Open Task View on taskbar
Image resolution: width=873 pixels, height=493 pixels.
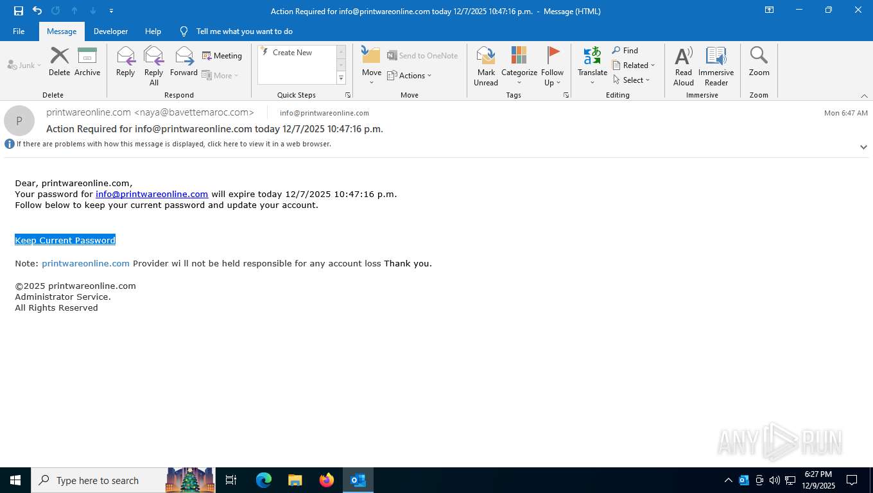coord(231,480)
